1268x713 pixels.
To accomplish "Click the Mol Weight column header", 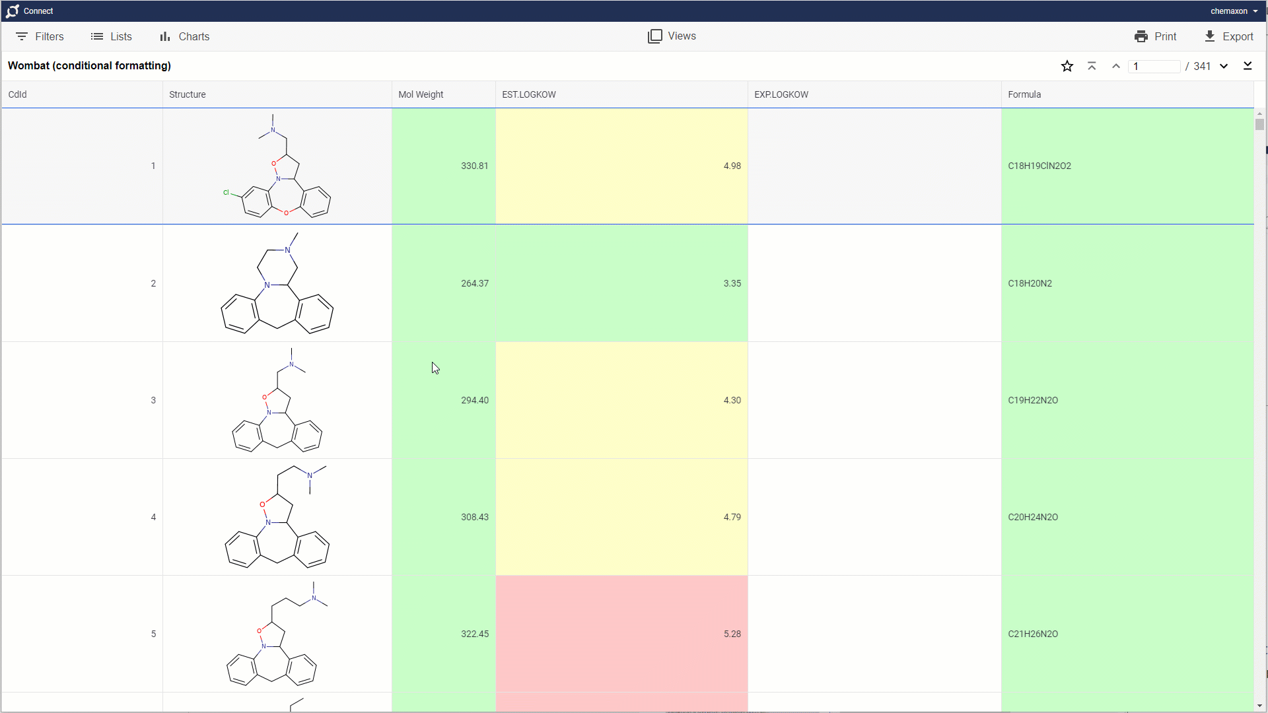I will click(421, 94).
